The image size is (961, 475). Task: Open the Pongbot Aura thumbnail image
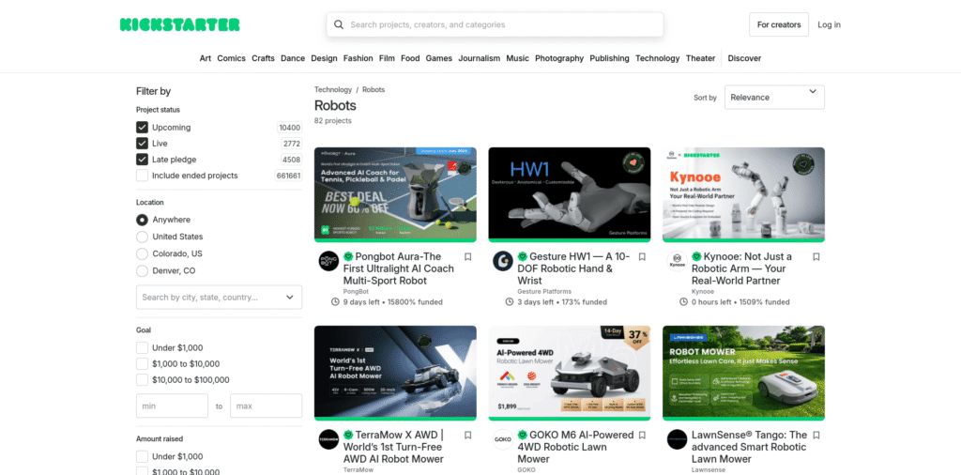point(395,194)
